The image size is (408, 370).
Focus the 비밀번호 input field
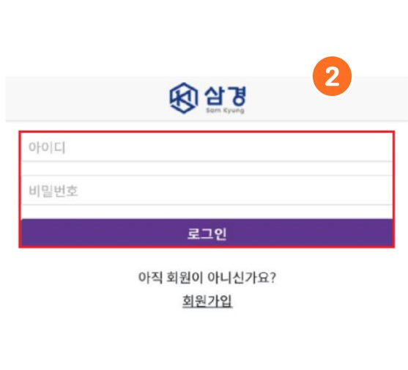[207, 190]
